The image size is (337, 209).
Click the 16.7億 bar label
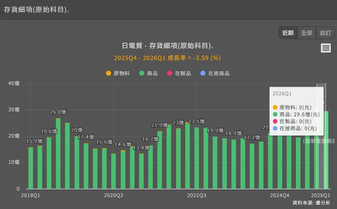150,139
